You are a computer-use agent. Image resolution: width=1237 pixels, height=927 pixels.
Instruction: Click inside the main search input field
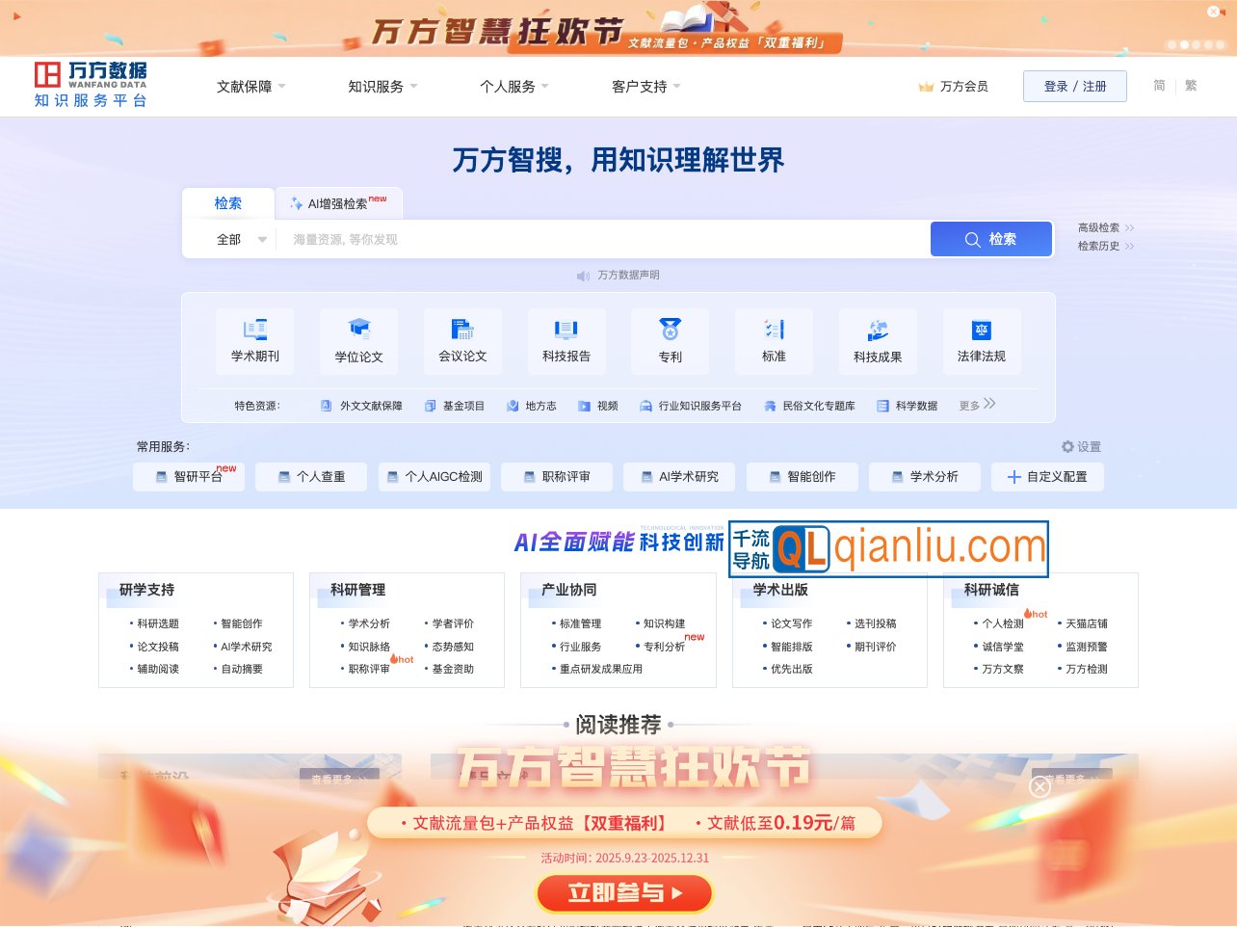coord(597,239)
